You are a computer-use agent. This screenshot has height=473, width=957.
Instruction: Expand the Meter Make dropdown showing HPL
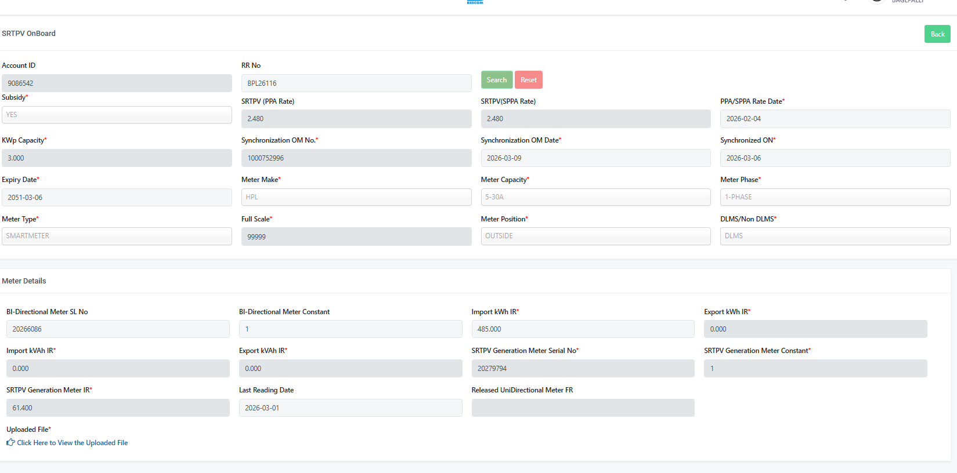356,197
